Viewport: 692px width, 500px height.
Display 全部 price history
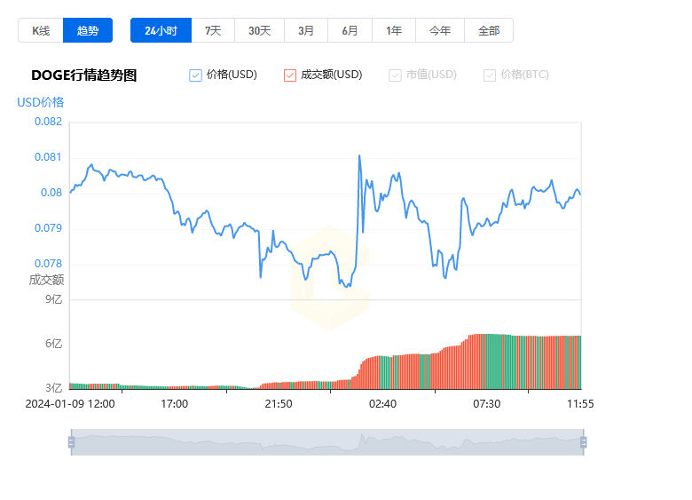point(489,30)
